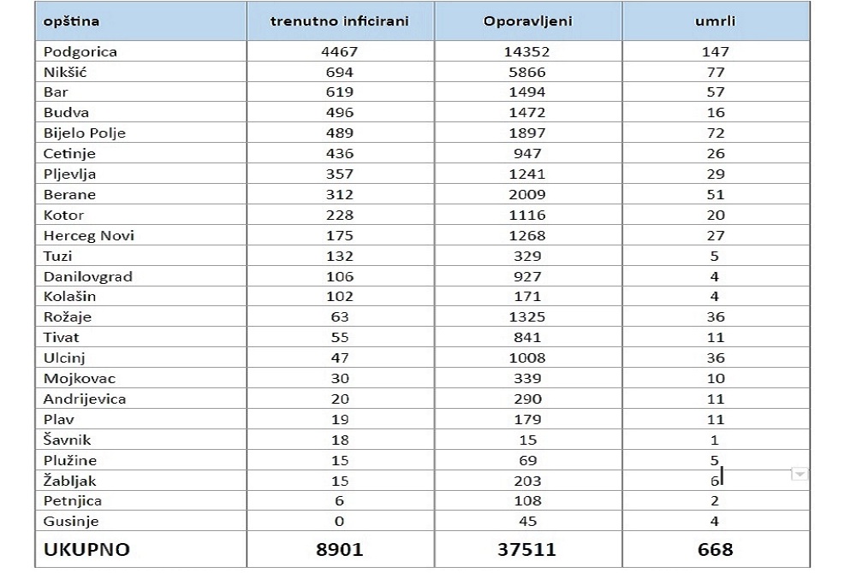Select Žabljak recovered value 203
This screenshot has height=573, width=850.
pyautogui.click(x=527, y=481)
